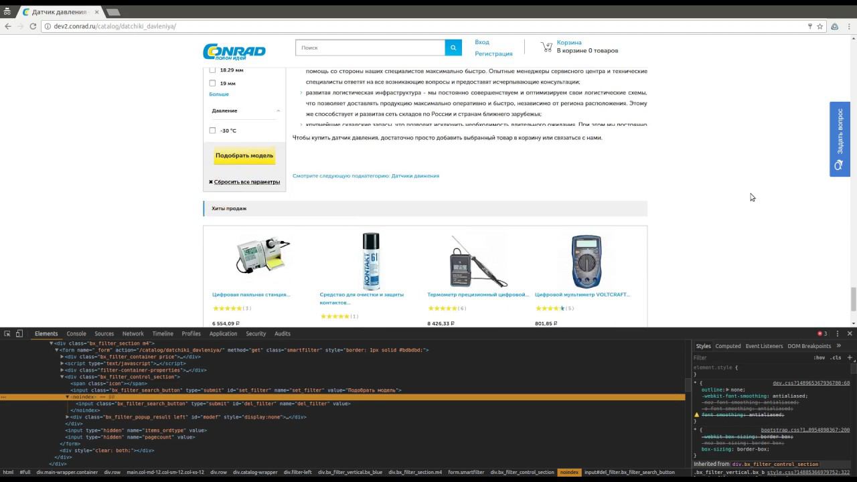
Task: Collapse the form smartfilter node
Action: [x=57, y=350]
